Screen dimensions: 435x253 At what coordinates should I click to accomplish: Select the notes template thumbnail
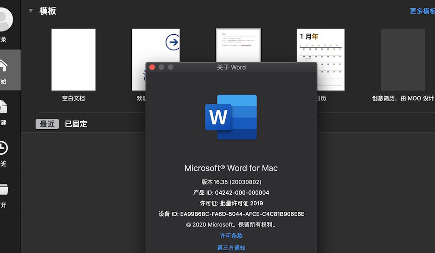[x=238, y=45]
